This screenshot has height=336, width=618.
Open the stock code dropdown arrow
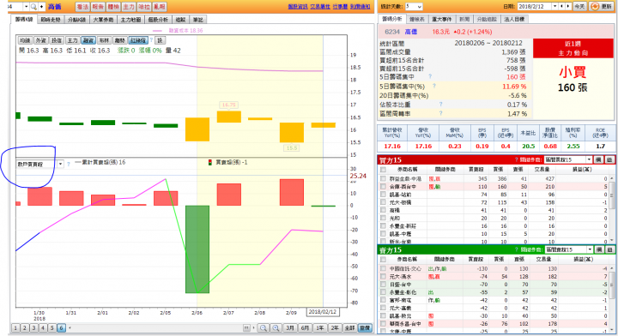point(26,7)
